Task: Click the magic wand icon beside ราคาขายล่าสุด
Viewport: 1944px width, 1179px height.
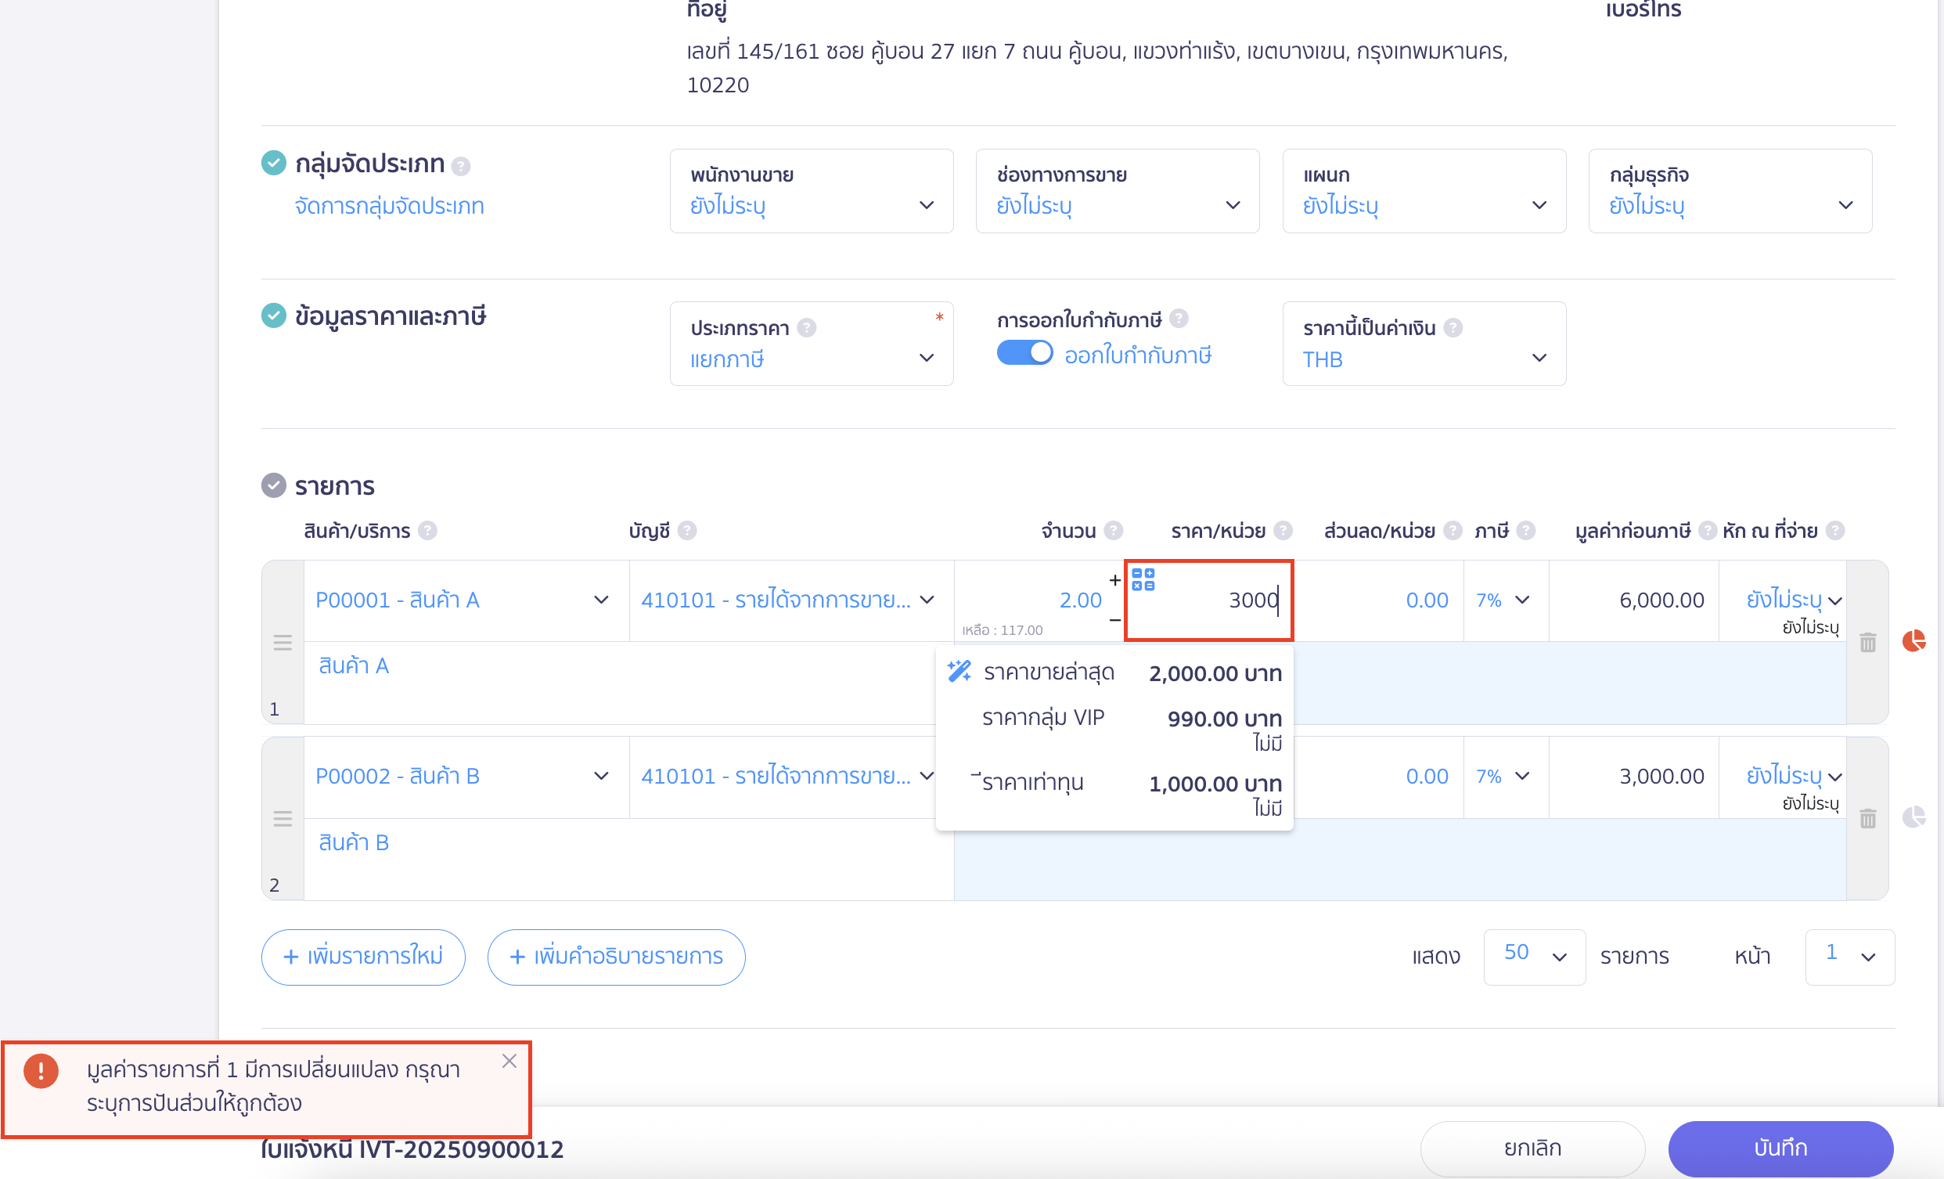Action: point(961,672)
